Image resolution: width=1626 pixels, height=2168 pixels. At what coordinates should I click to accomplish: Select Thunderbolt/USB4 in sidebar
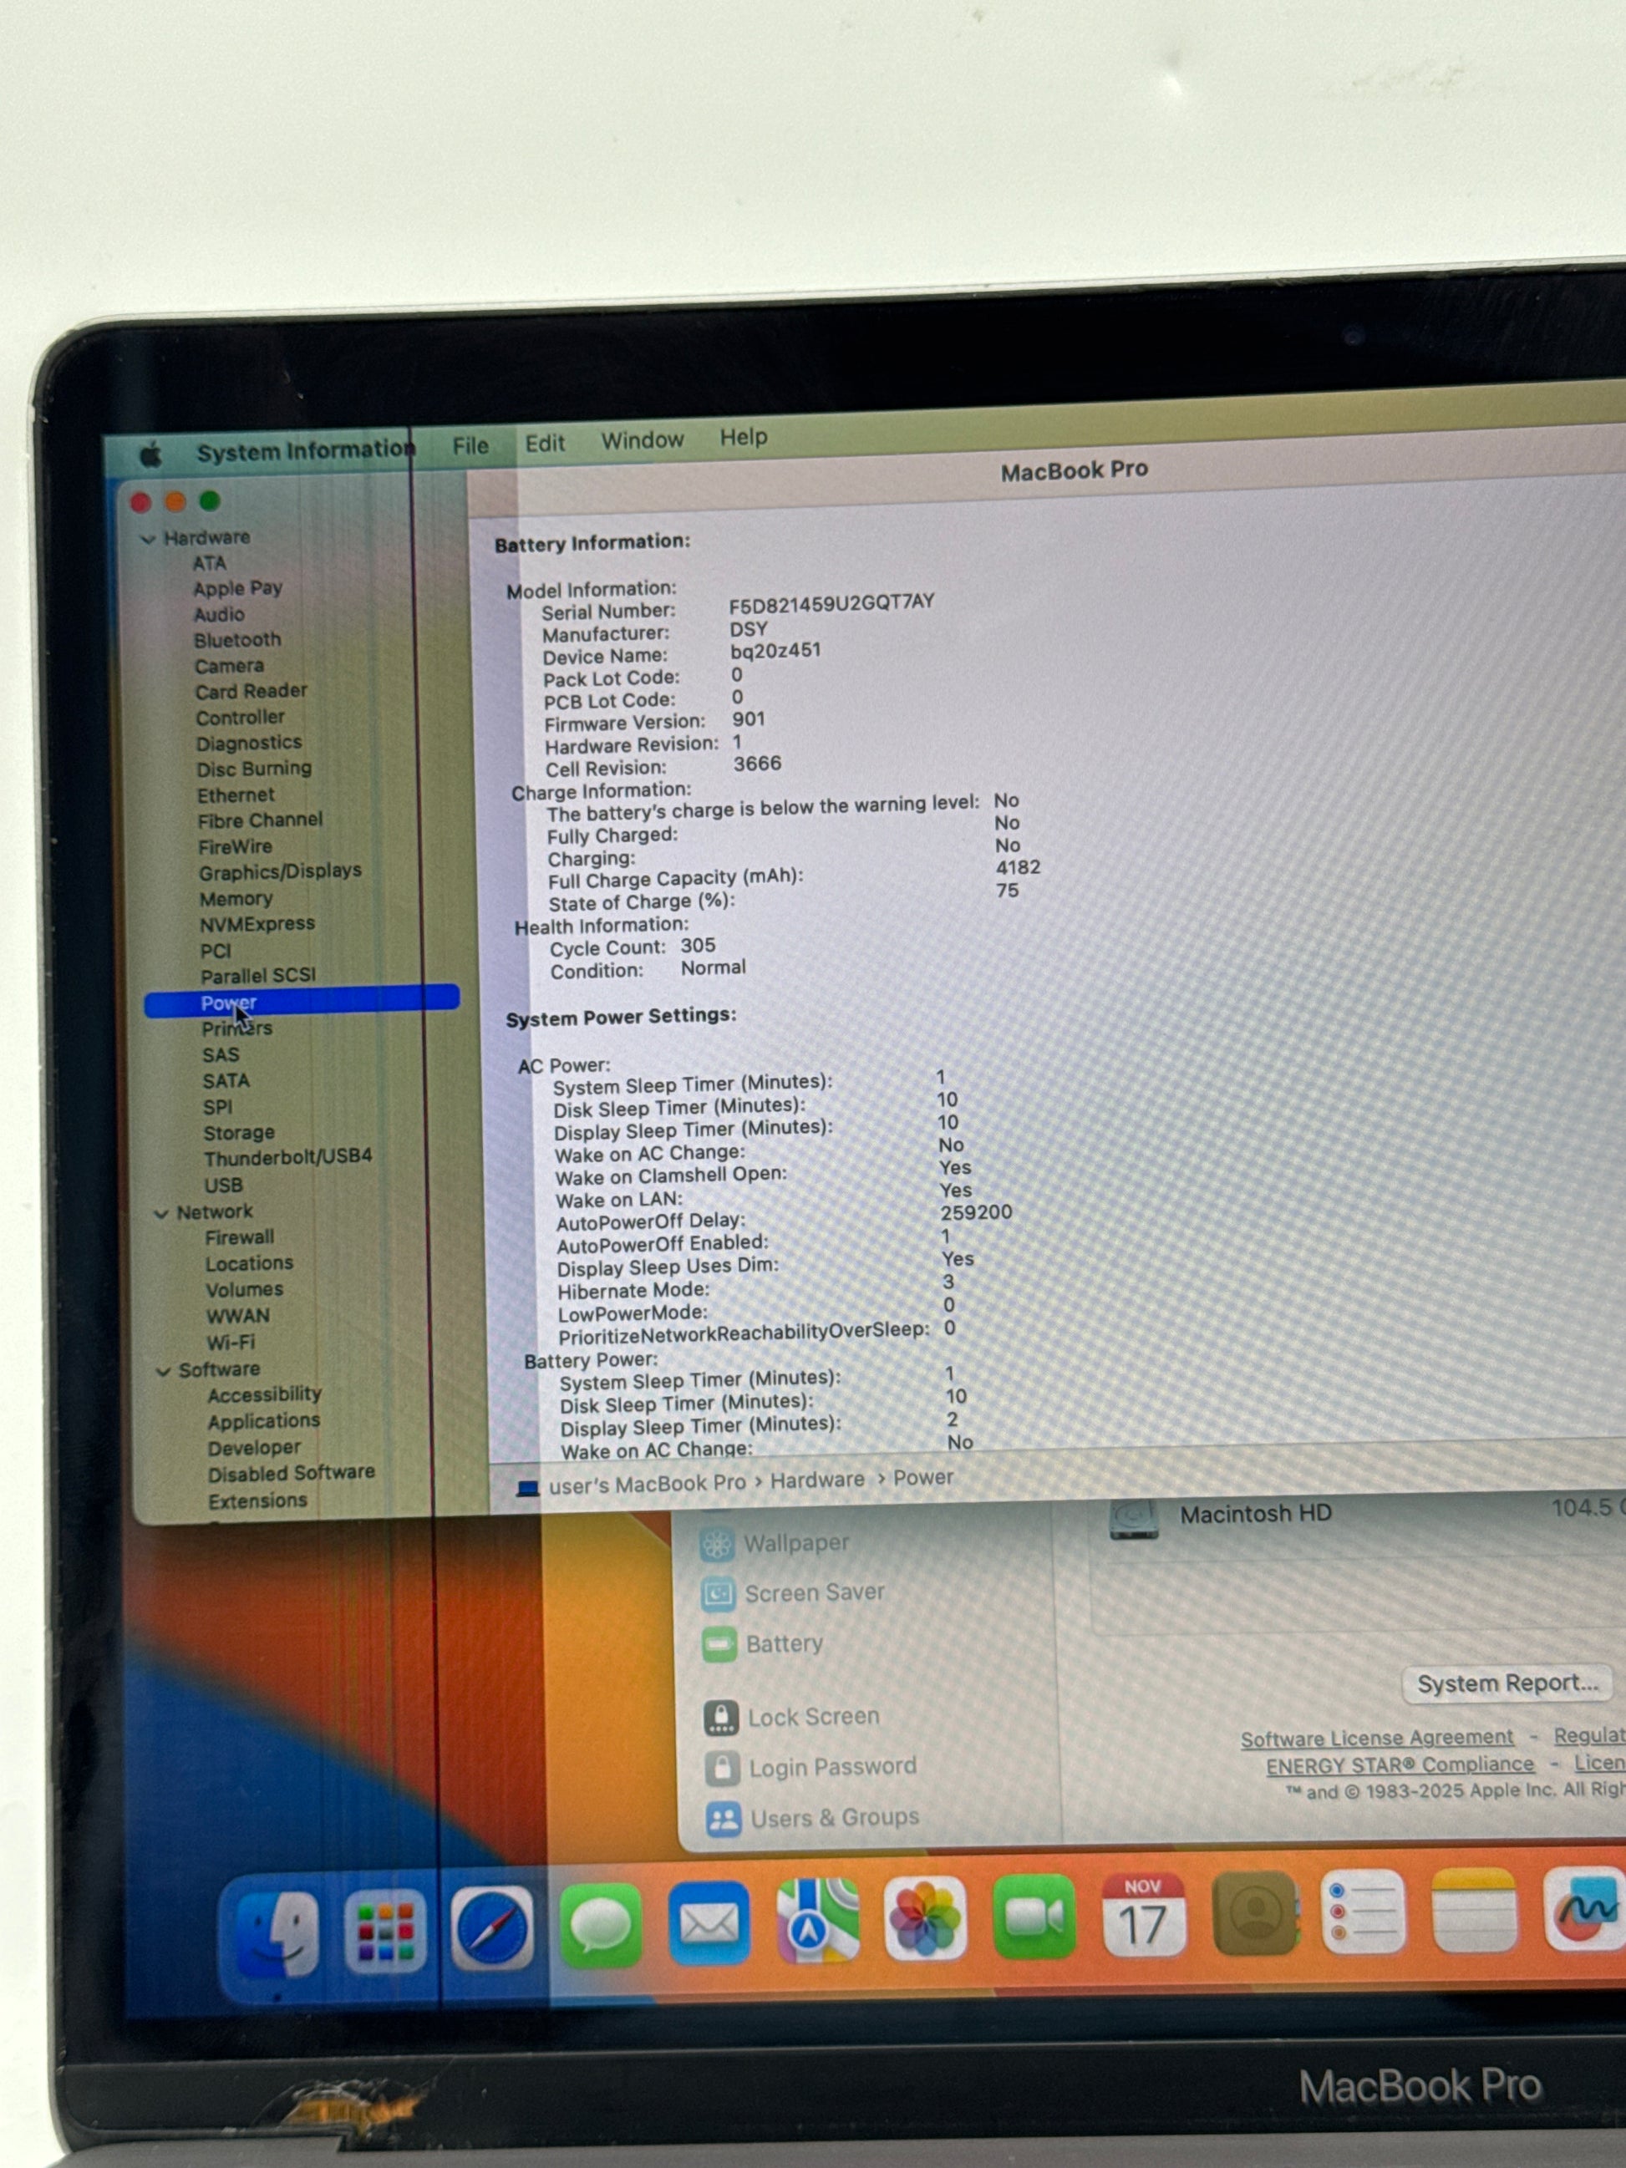click(287, 1157)
